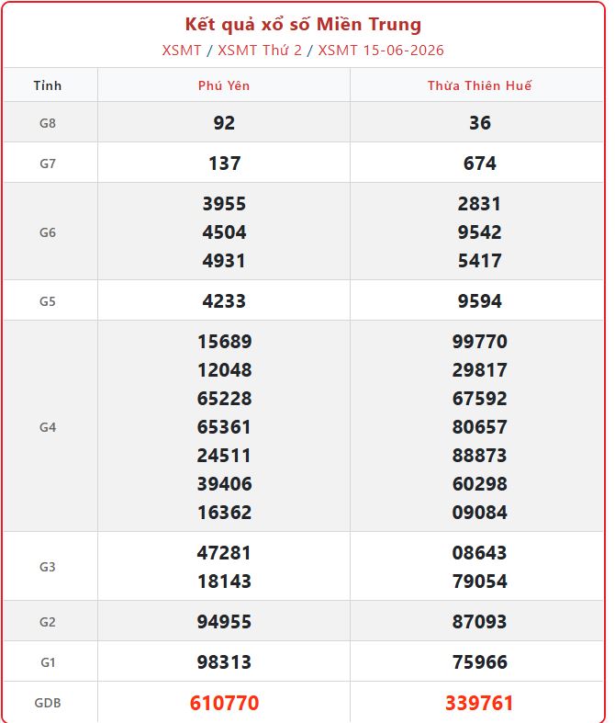The image size is (615, 723).
Task: Open the Thừa Thiên Huế header link
Action: [x=479, y=85]
